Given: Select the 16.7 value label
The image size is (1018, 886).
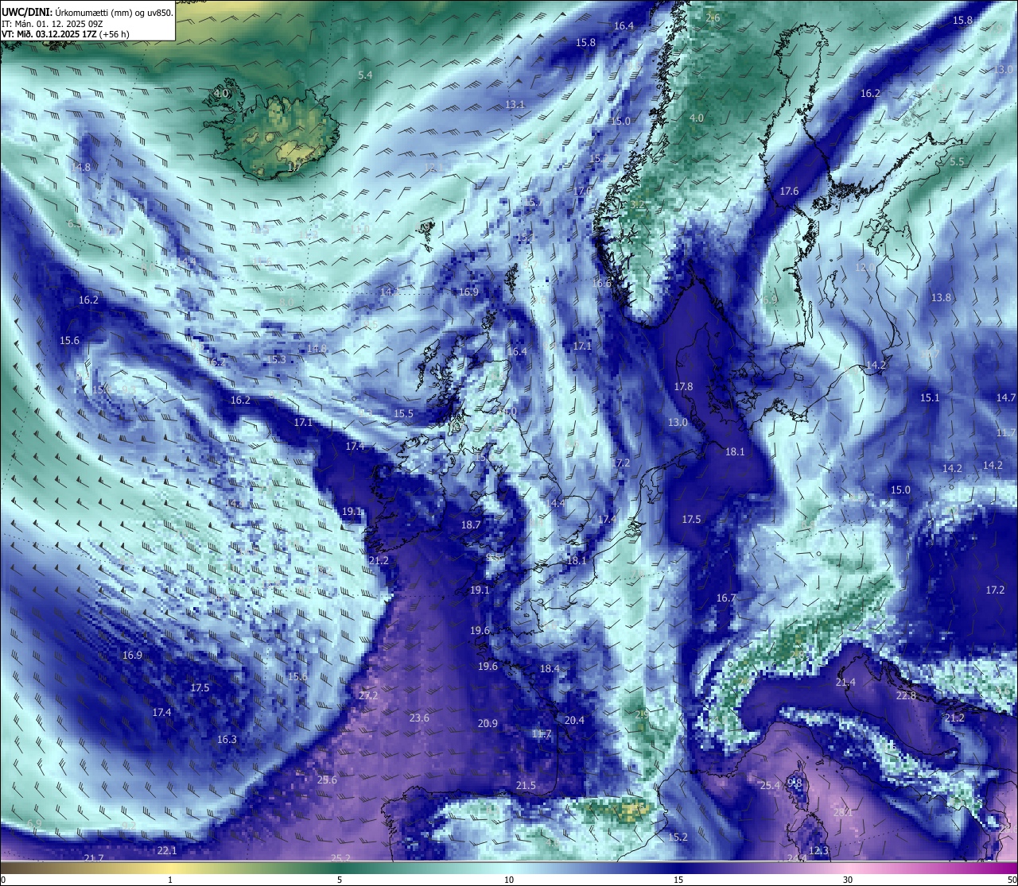Looking at the screenshot, I should point(726,598).
